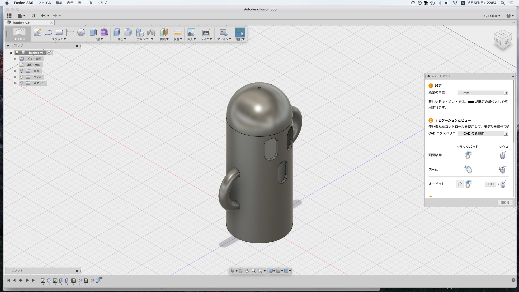Open the CAD の新機能 dropdown
519x292 pixels.
[483, 133]
